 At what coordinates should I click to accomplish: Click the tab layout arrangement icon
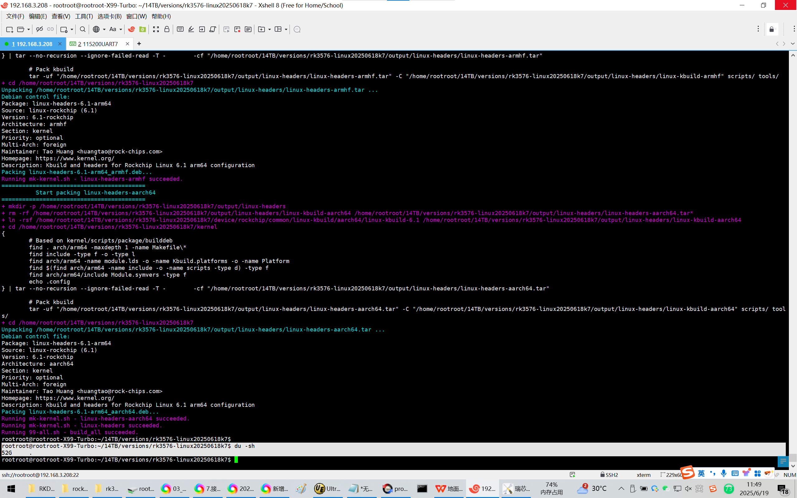(x=278, y=30)
